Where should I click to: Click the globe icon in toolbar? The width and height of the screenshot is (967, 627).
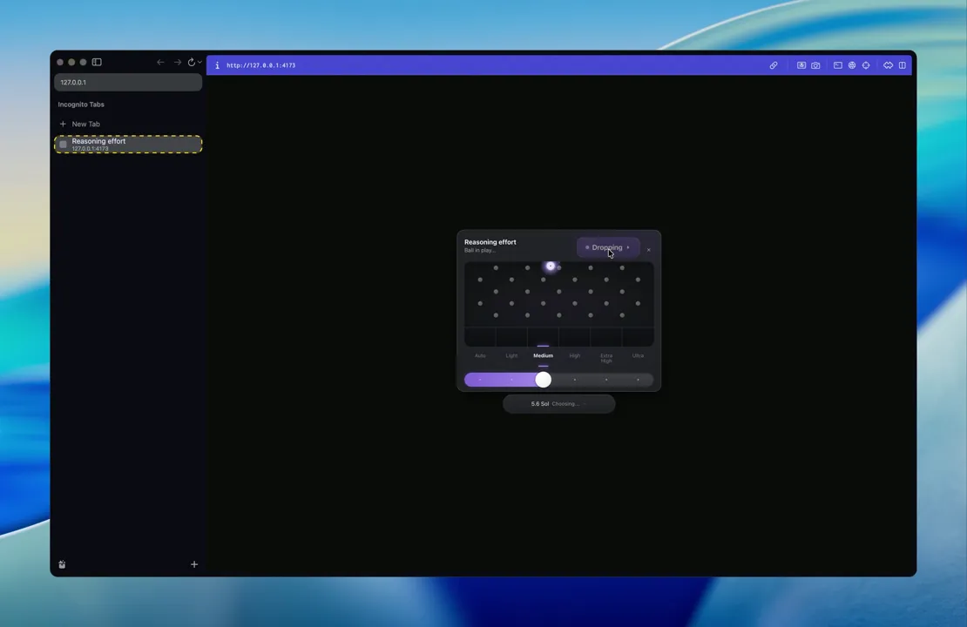852,65
